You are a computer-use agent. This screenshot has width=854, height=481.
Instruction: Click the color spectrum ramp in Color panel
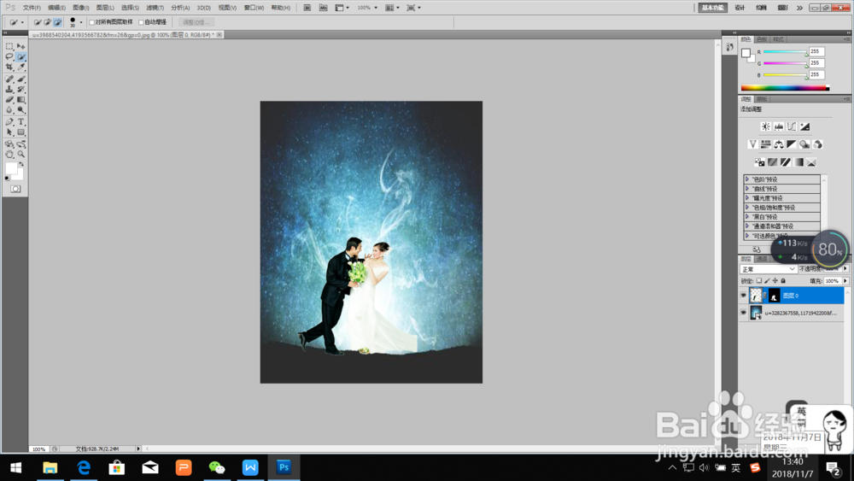[x=785, y=88]
